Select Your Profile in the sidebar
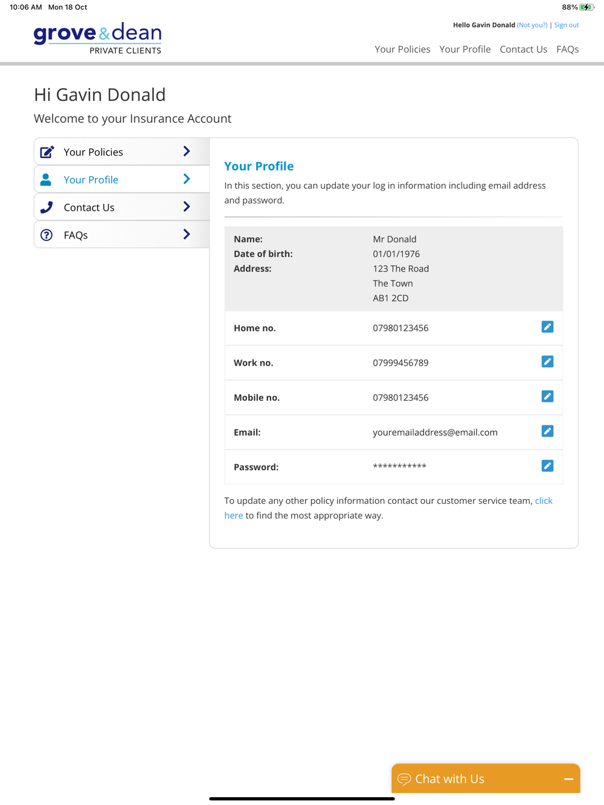This screenshot has width=604, height=805. pyautogui.click(x=122, y=180)
